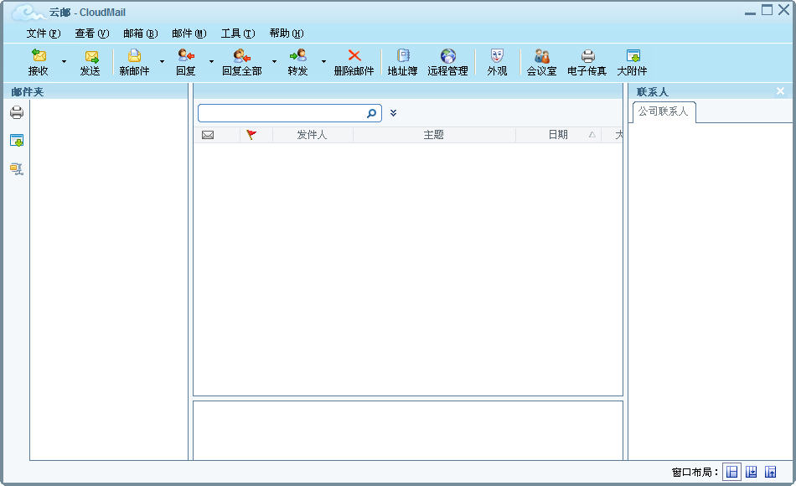Click the red X 删除邮件 delete icon

pyautogui.click(x=355, y=60)
